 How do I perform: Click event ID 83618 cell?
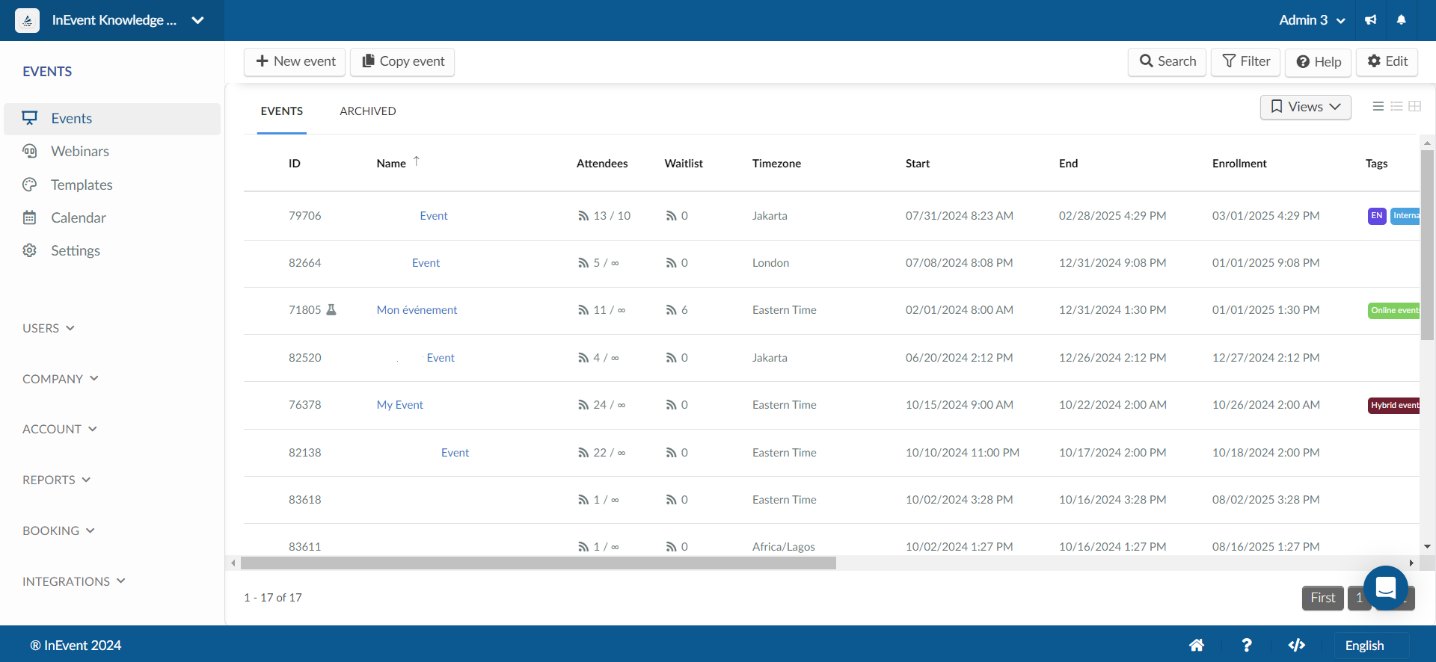coord(305,500)
